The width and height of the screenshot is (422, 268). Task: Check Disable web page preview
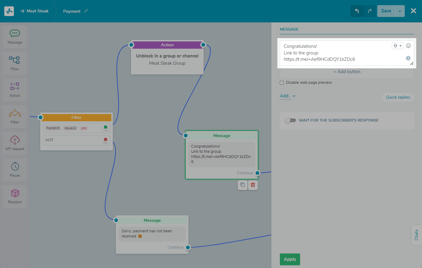coord(282,83)
